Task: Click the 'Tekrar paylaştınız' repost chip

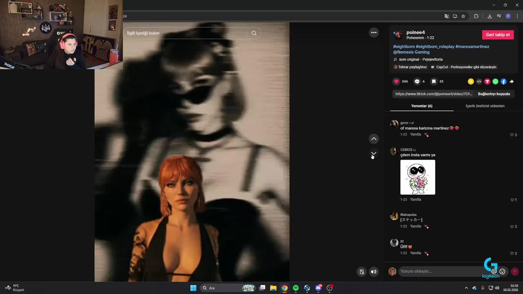Action: tap(410, 67)
